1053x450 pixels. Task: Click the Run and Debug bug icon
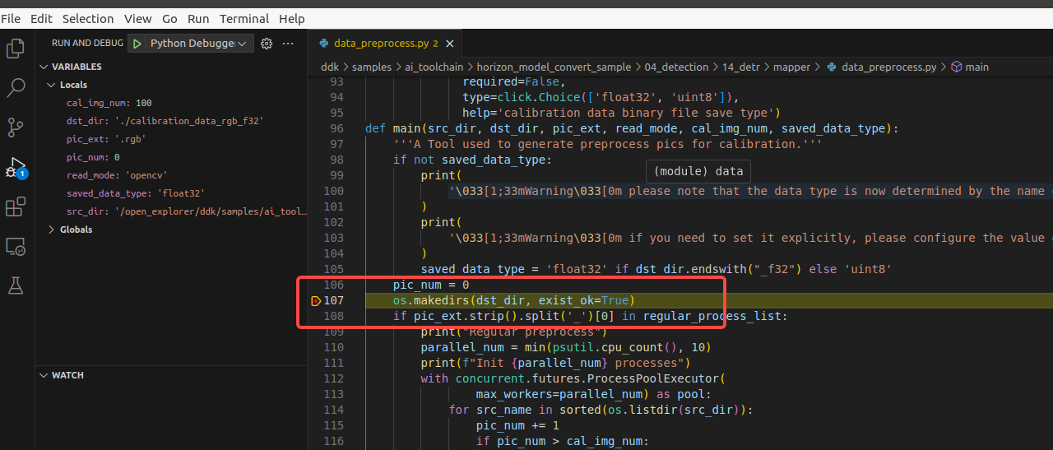click(15, 168)
